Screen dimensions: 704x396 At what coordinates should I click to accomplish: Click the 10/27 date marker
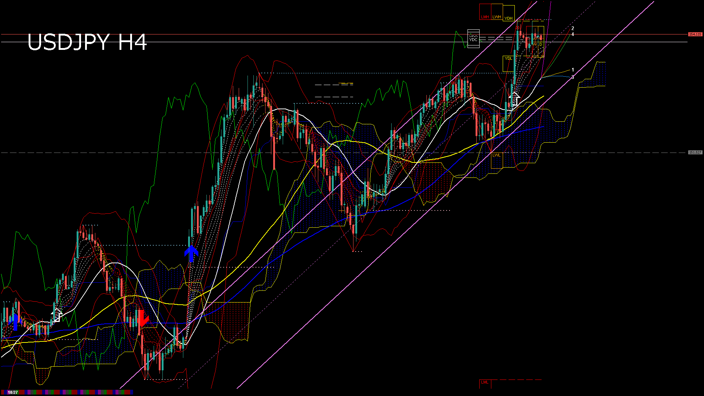pyautogui.click(x=13, y=392)
